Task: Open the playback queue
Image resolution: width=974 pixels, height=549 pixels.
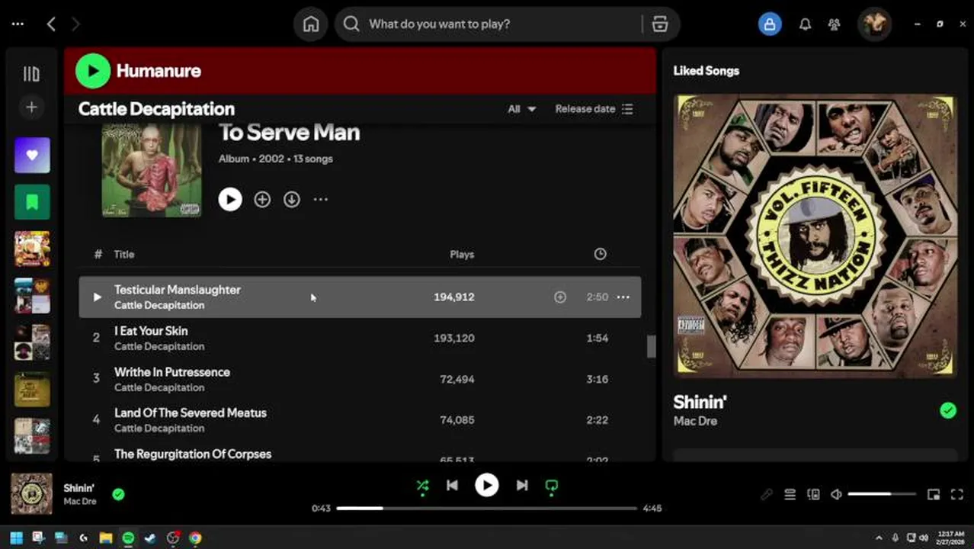Action: (790, 495)
